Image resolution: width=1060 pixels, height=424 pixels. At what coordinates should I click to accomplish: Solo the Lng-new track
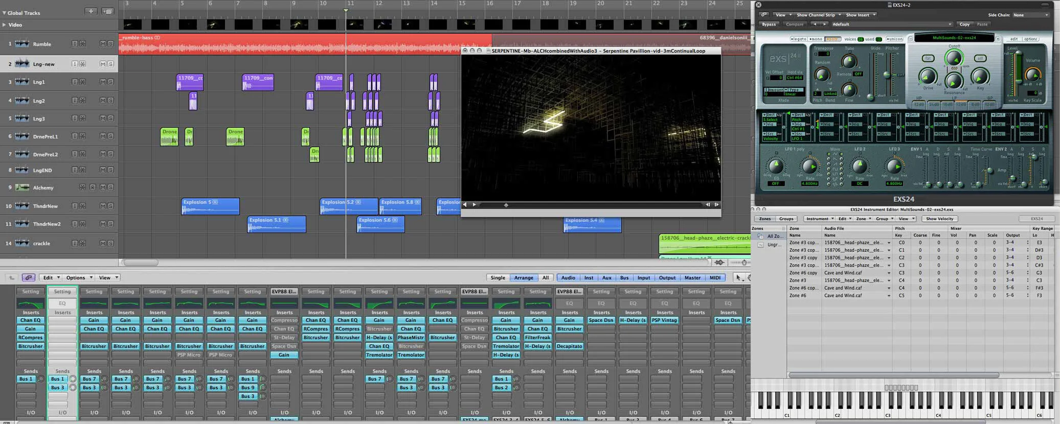110,64
